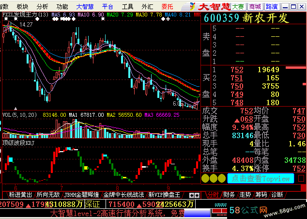Select the 走势 tab
This screenshot has width=307, height=219.
[x=245, y=195]
